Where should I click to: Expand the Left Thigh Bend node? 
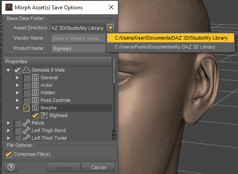point(8,130)
